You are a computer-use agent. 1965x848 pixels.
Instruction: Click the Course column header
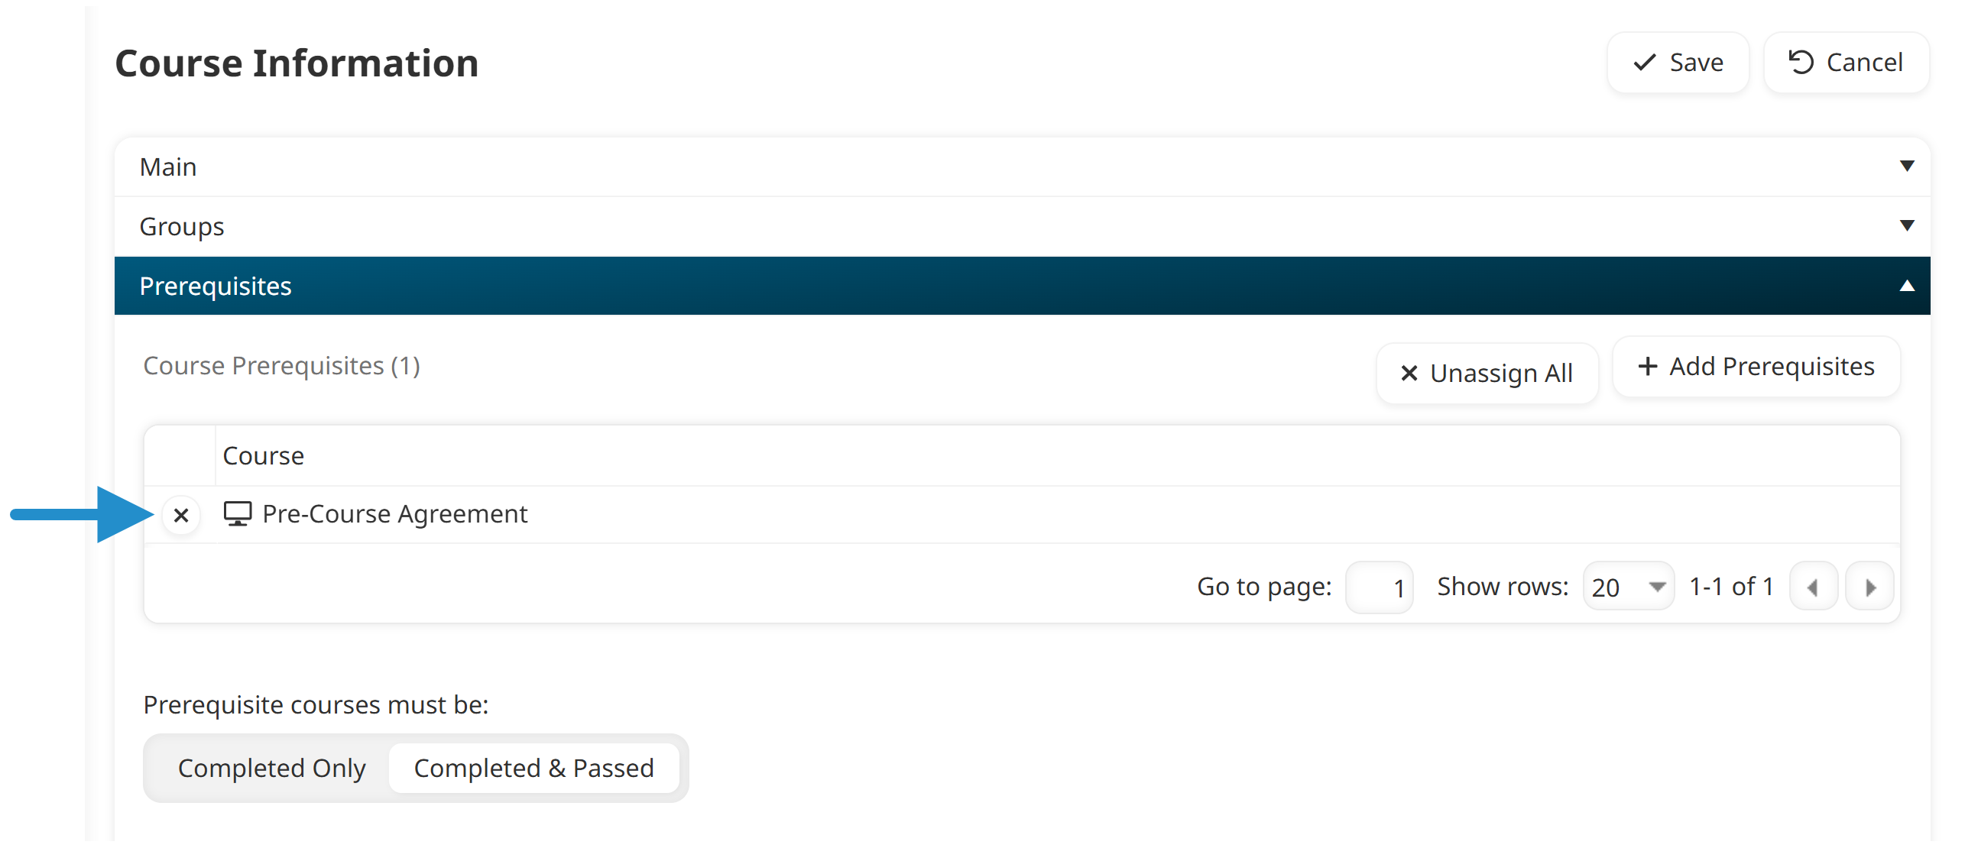point(264,455)
